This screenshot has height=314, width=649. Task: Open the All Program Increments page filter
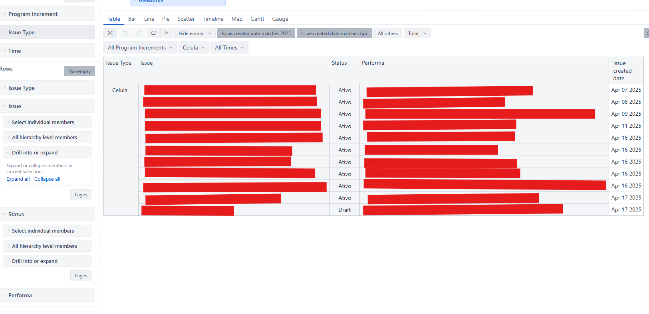[x=140, y=47]
